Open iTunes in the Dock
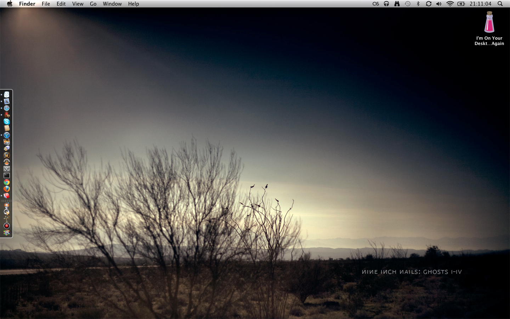The image size is (510, 319). 7,135
